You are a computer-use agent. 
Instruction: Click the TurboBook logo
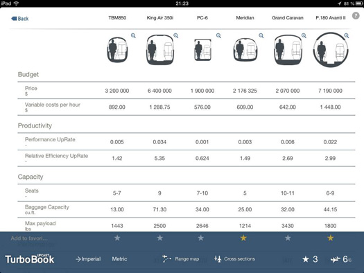pyautogui.click(x=30, y=259)
